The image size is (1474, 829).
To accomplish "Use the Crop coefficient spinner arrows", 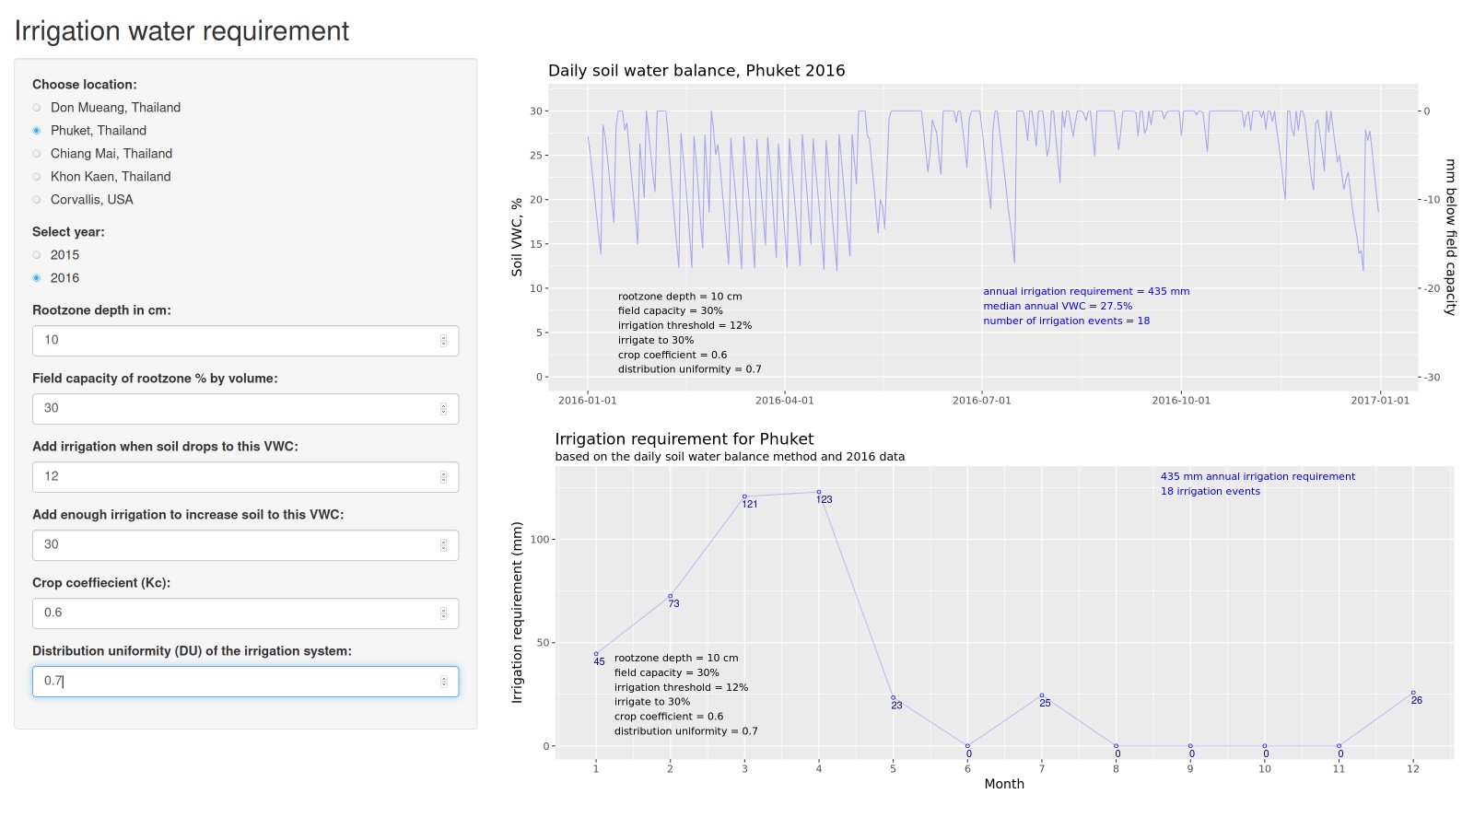I will click(x=443, y=613).
